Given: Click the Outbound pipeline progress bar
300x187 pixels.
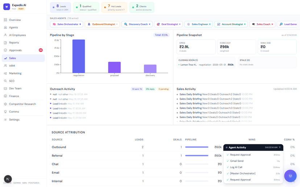Looking at the screenshot, I should [x=197, y=147].
